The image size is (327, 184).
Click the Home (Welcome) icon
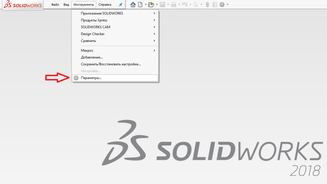click(x=133, y=4)
